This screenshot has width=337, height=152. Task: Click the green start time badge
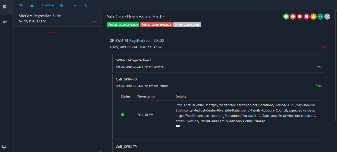(123, 25)
